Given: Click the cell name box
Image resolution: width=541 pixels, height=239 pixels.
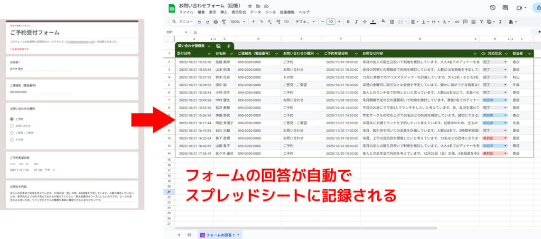Looking at the screenshot, I should [x=177, y=32].
